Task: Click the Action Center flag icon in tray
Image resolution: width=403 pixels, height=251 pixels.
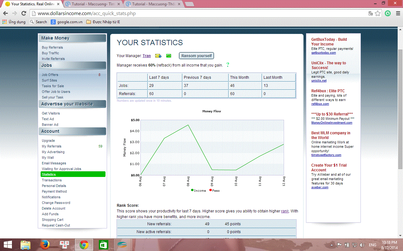Action: 339,245
